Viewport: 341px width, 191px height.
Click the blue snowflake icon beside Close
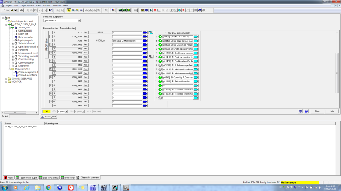(x=300, y=111)
